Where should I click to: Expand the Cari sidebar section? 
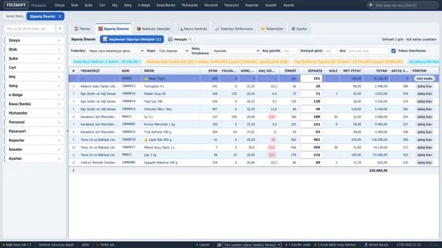pyautogui.click(x=34, y=68)
